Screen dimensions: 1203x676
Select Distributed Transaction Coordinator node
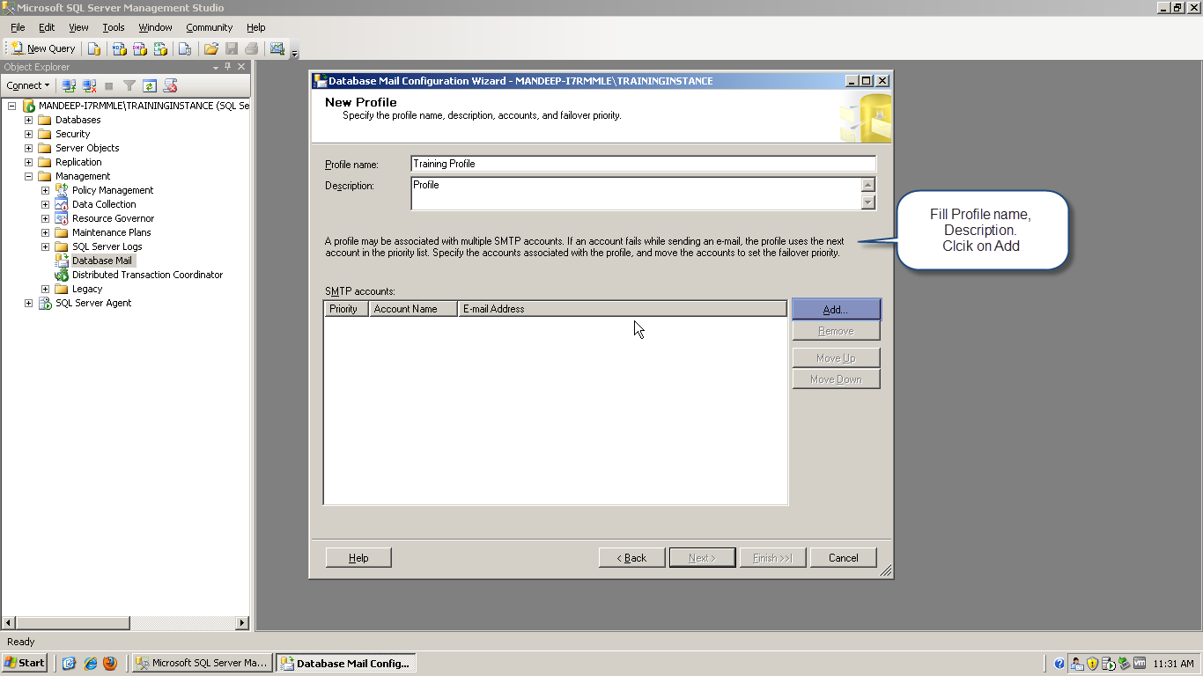coord(147,275)
